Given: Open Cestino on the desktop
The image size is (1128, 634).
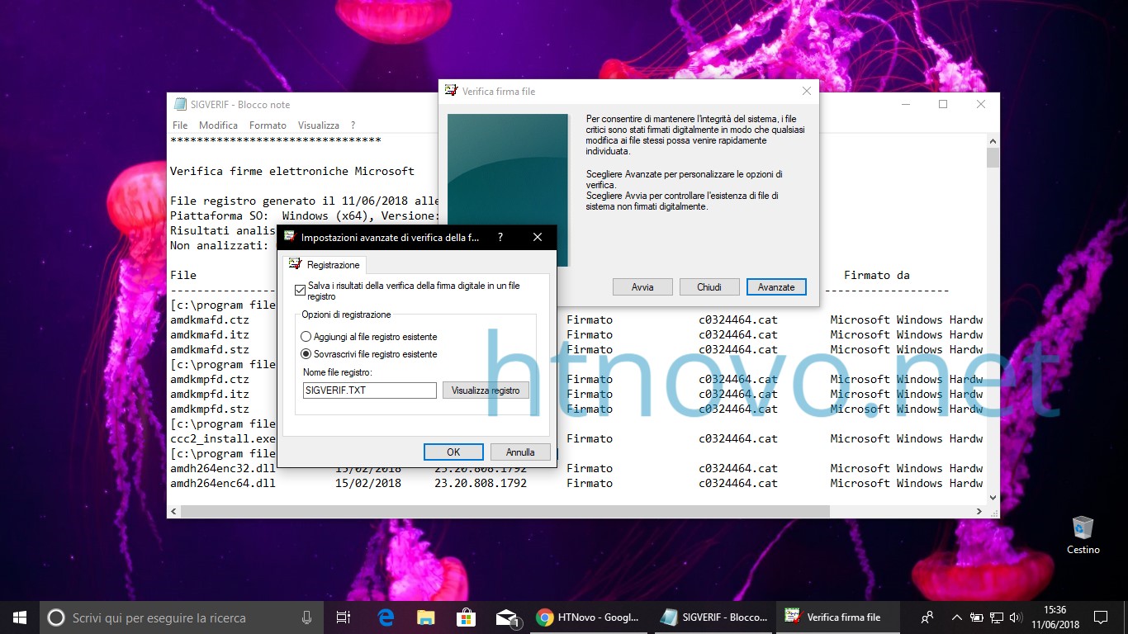Looking at the screenshot, I should (x=1083, y=527).
